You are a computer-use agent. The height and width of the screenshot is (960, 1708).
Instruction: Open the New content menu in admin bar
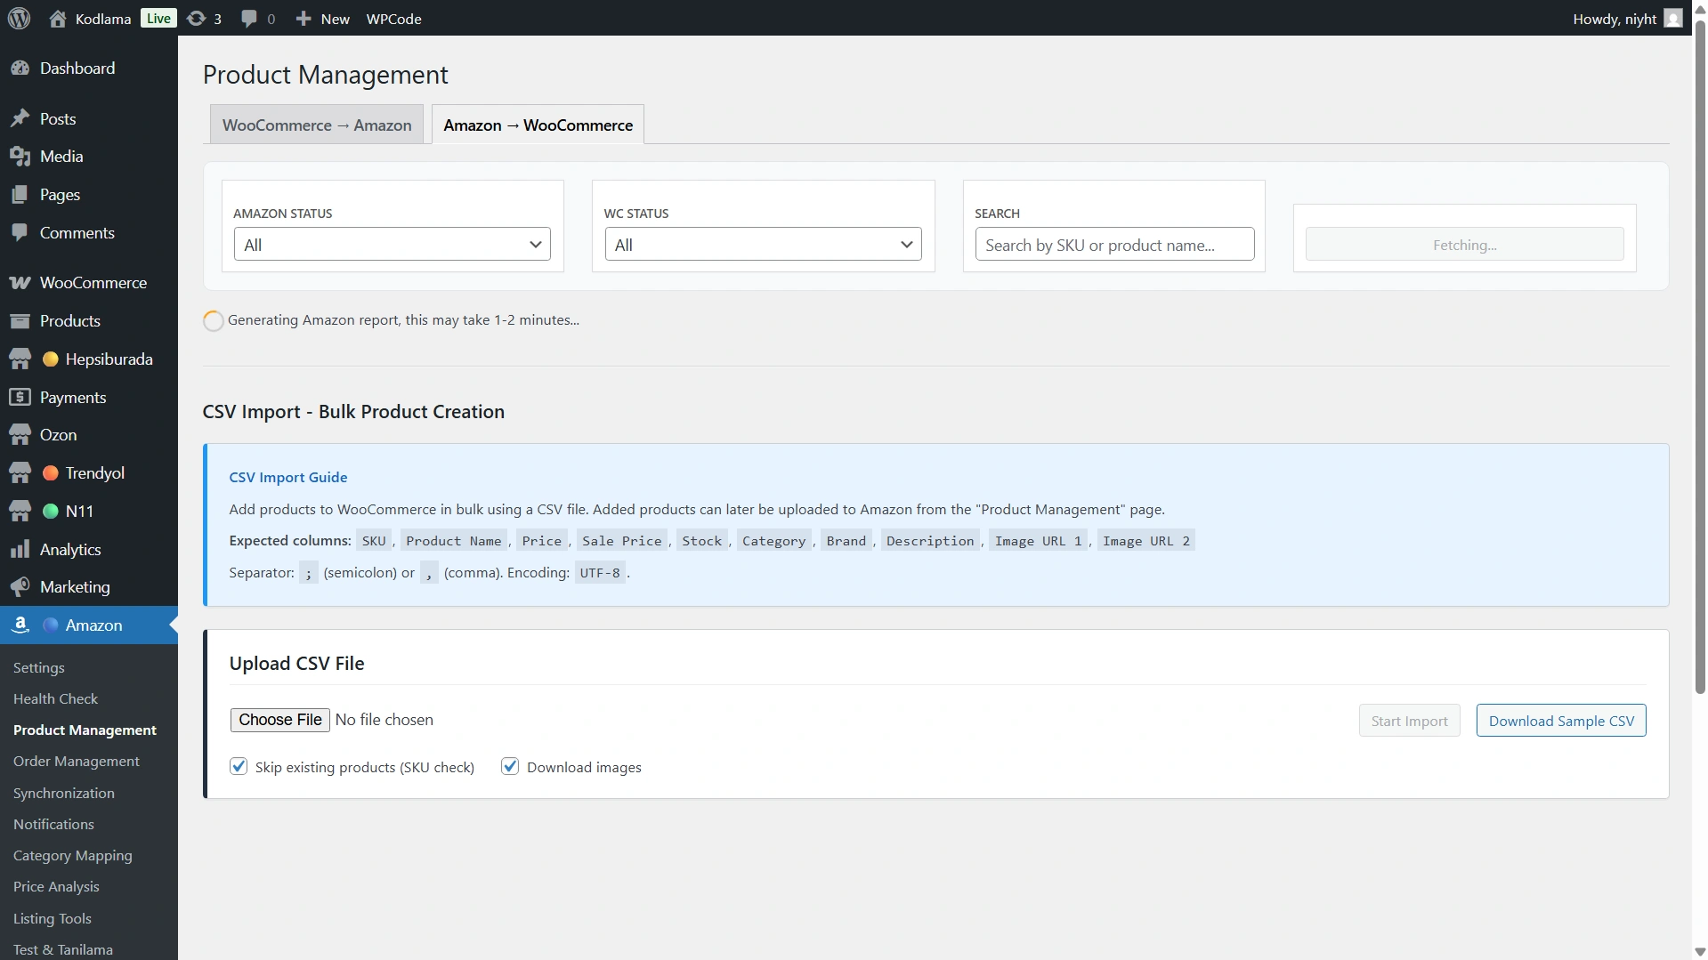pos(323,18)
